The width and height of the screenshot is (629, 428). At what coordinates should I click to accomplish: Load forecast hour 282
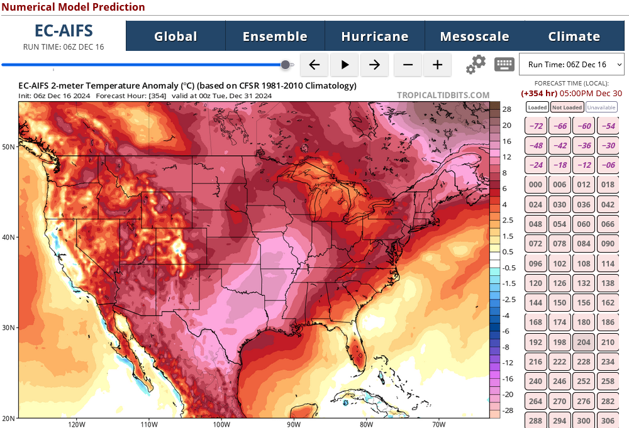click(x=608, y=401)
